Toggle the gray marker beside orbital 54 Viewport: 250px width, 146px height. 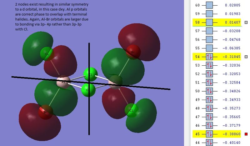click(x=246, y=57)
